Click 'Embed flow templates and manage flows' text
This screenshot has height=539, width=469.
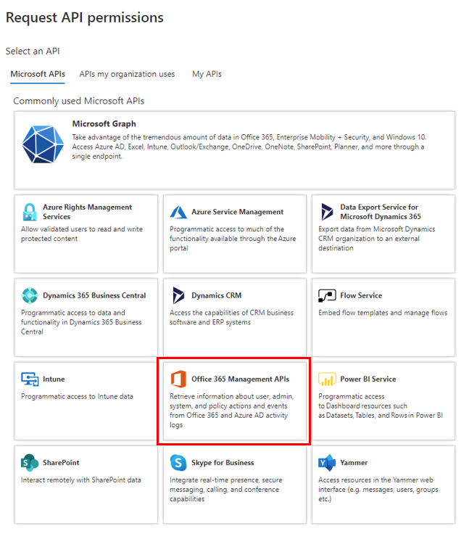click(383, 313)
